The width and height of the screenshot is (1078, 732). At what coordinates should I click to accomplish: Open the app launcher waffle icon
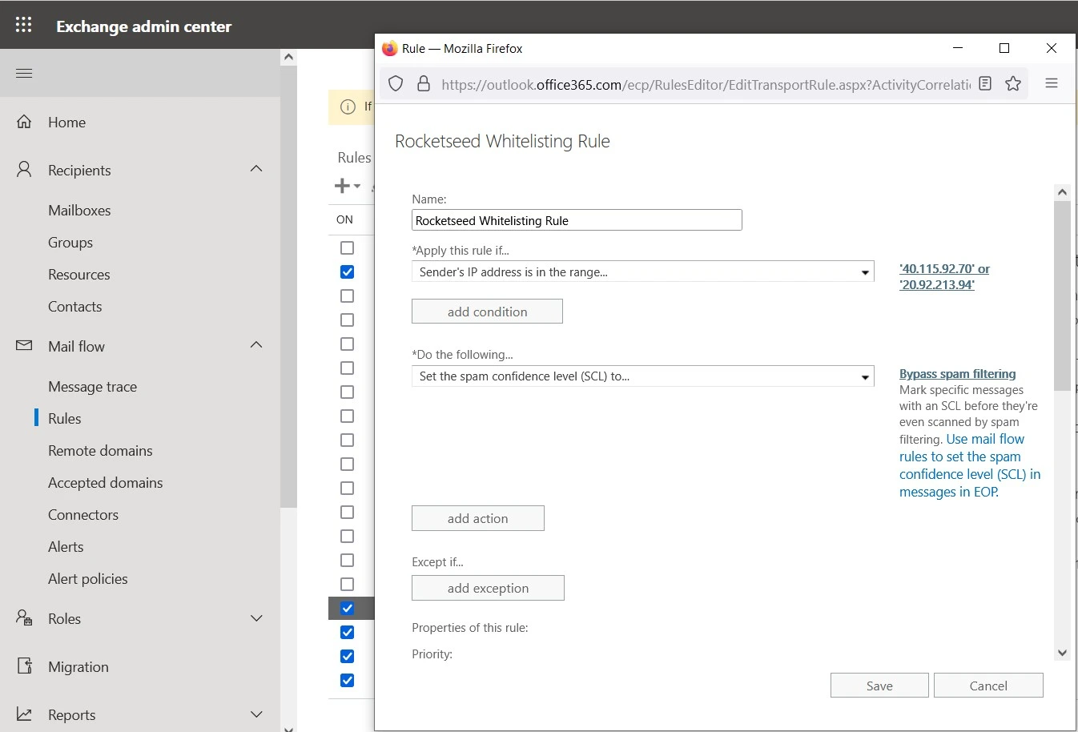[24, 25]
